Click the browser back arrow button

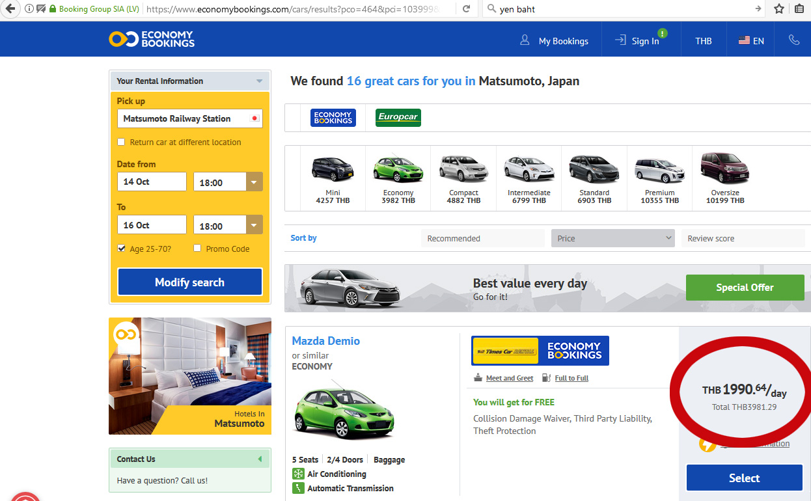tap(10, 9)
